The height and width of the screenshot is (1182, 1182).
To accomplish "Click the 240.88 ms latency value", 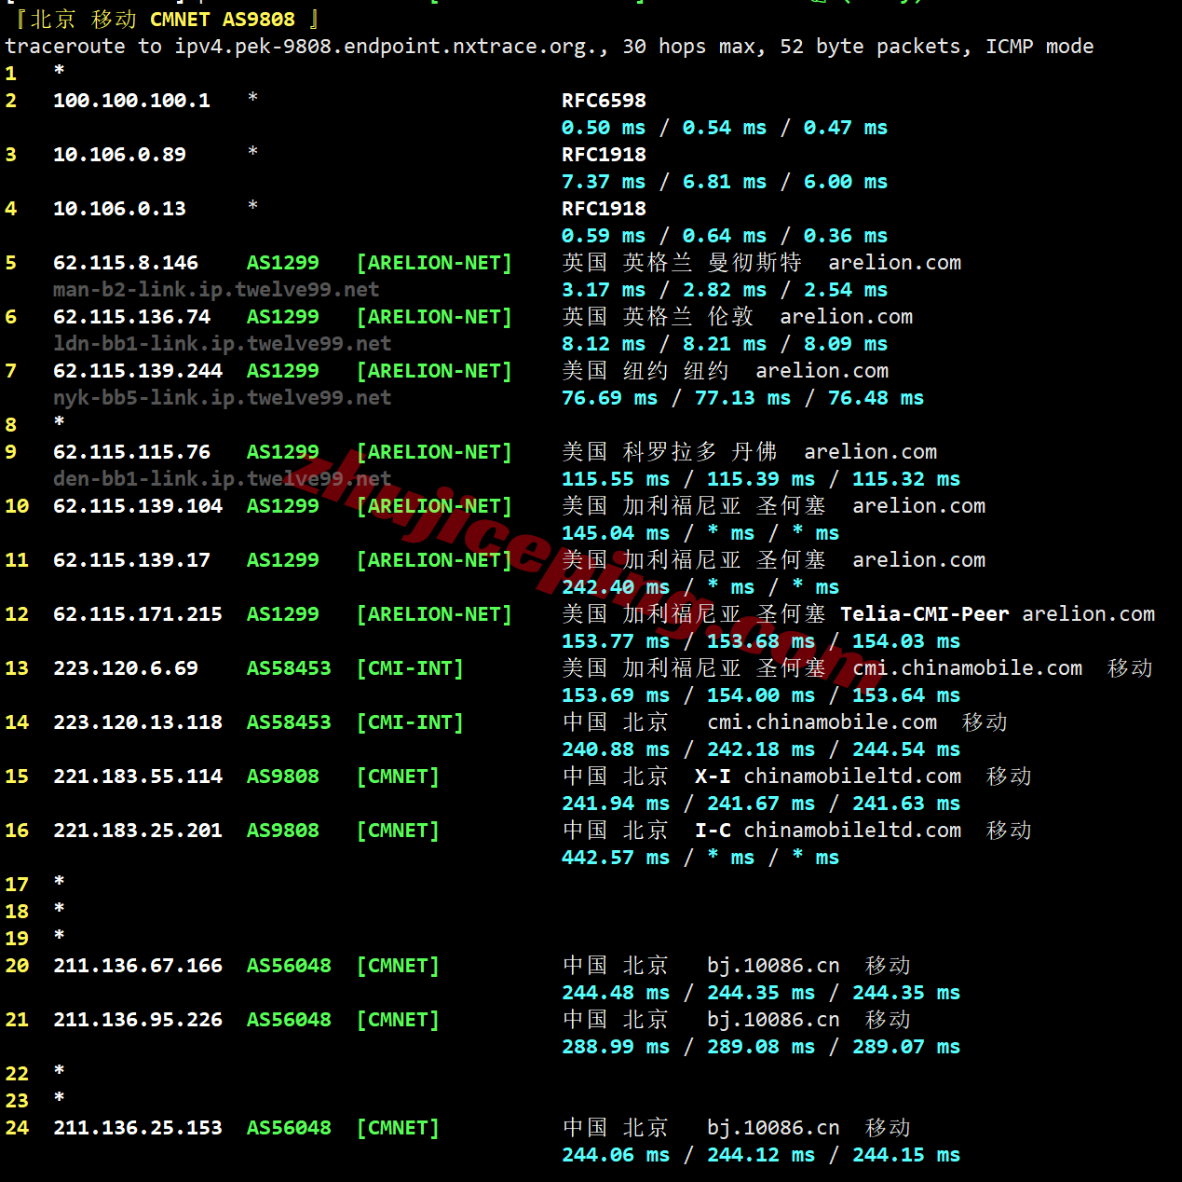I will coord(616,749).
